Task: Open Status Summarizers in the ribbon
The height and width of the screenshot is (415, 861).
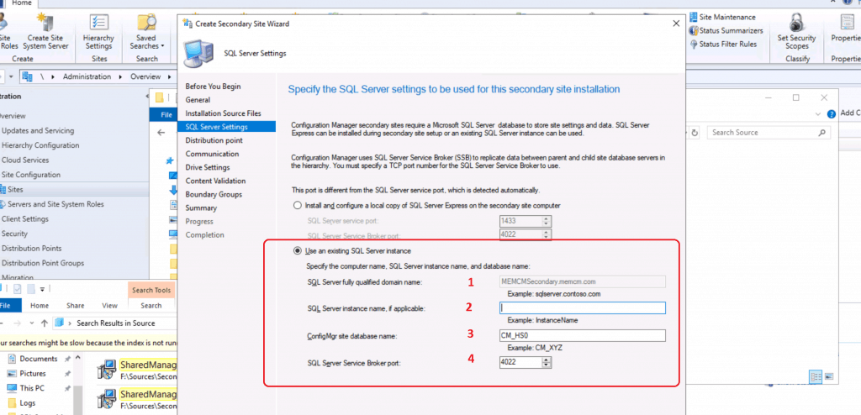Action: pos(726,31)
